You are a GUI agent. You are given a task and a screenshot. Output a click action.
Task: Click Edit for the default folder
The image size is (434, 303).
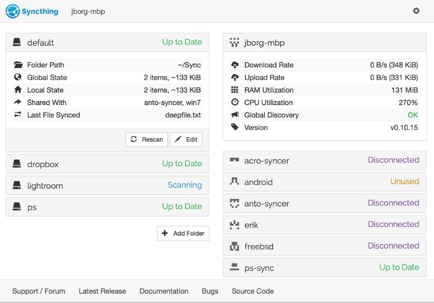pos(186,140)
